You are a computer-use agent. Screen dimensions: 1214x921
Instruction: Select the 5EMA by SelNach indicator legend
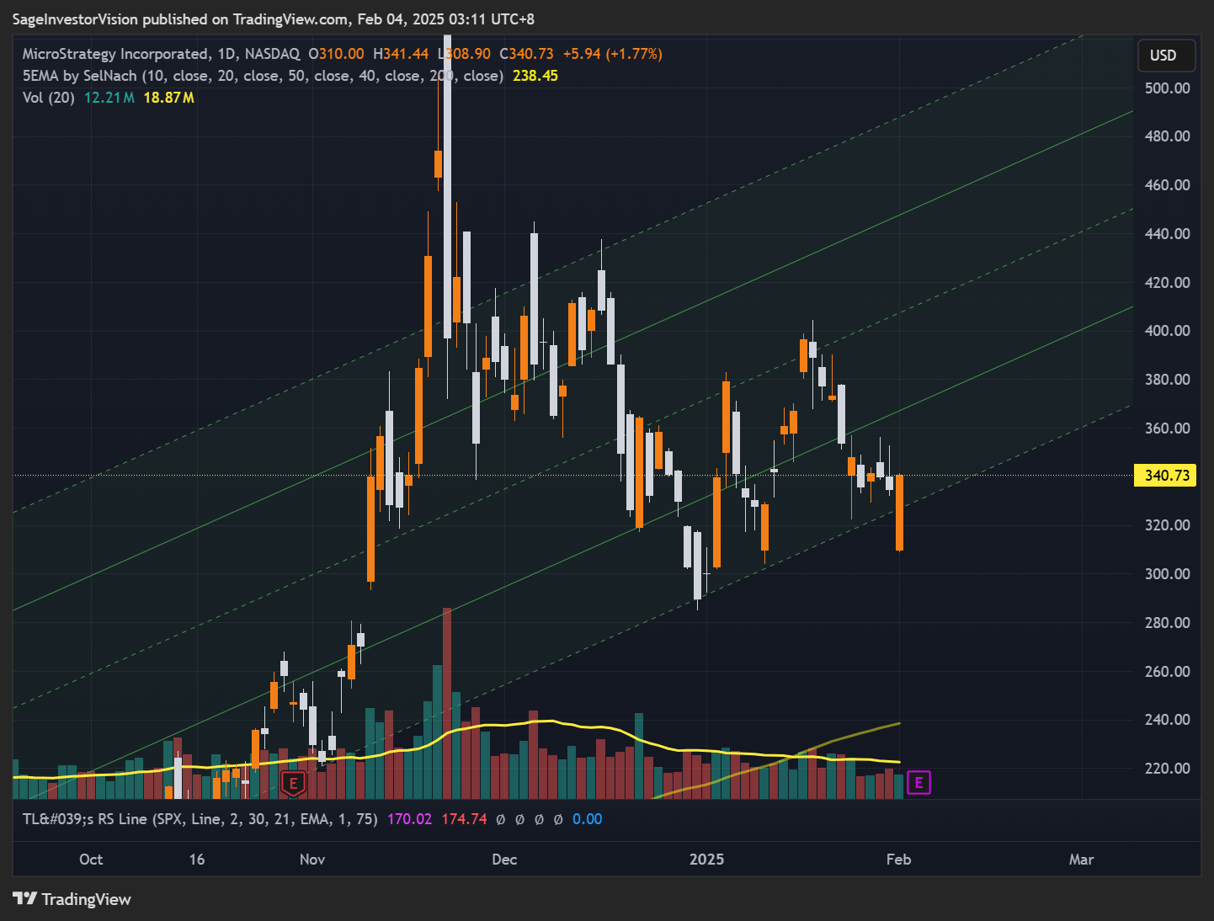263,76
